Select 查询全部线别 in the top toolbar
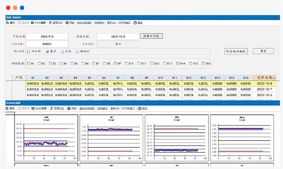The width and height of the screenshot is (283, 169). point(84,23)
